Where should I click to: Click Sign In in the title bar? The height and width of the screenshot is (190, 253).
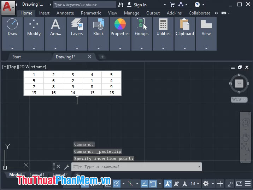tap(140, 5)
